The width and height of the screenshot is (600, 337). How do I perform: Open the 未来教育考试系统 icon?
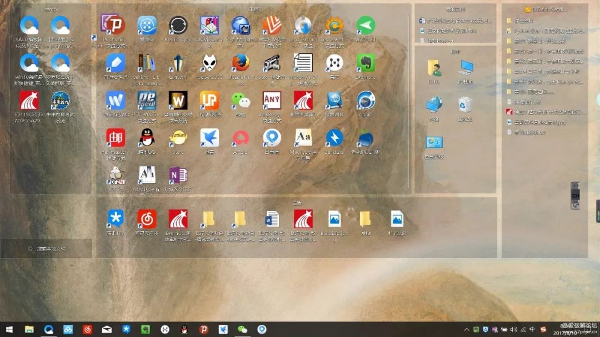(61, 100)
